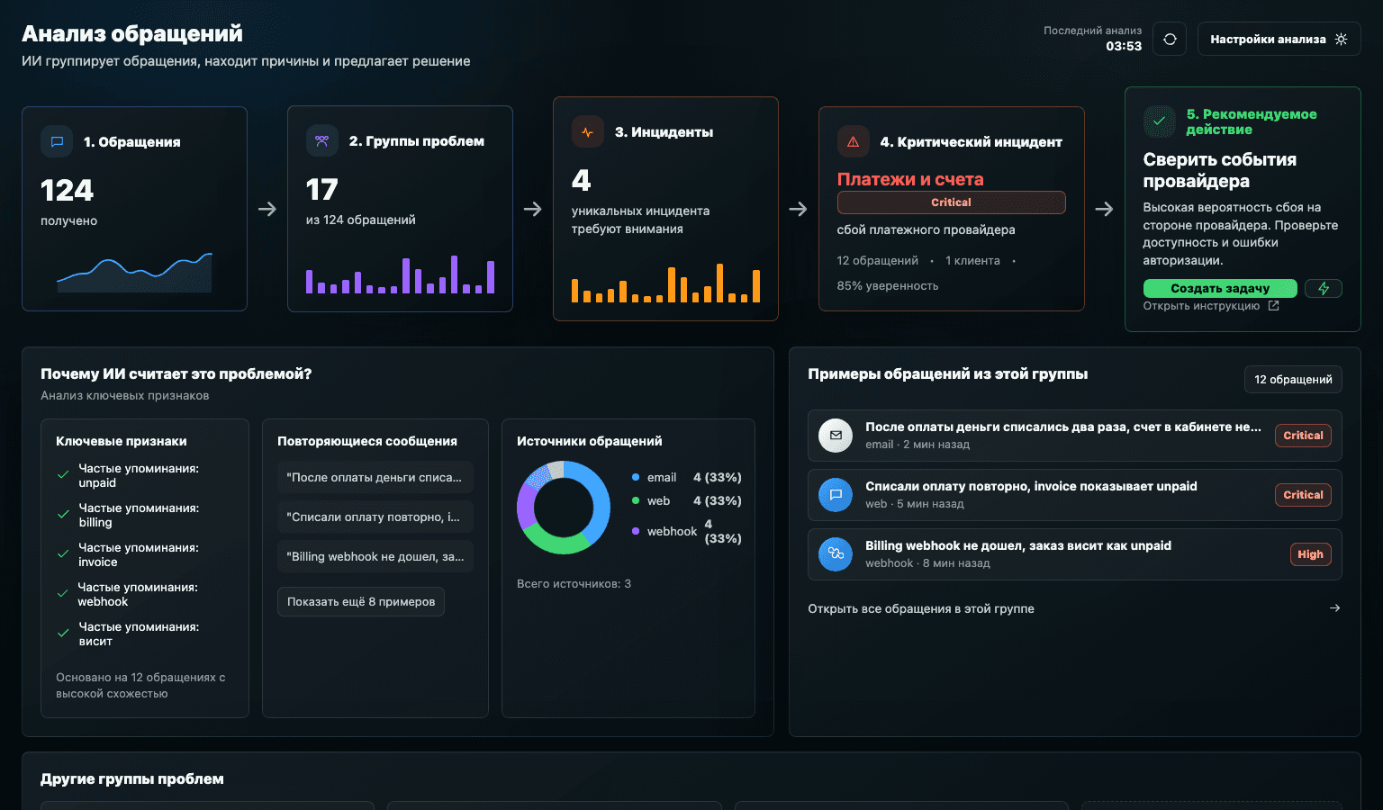Click the lightning bolt quick action button
Viewport: 1383px width, 810px height.
click(1324, 288)
